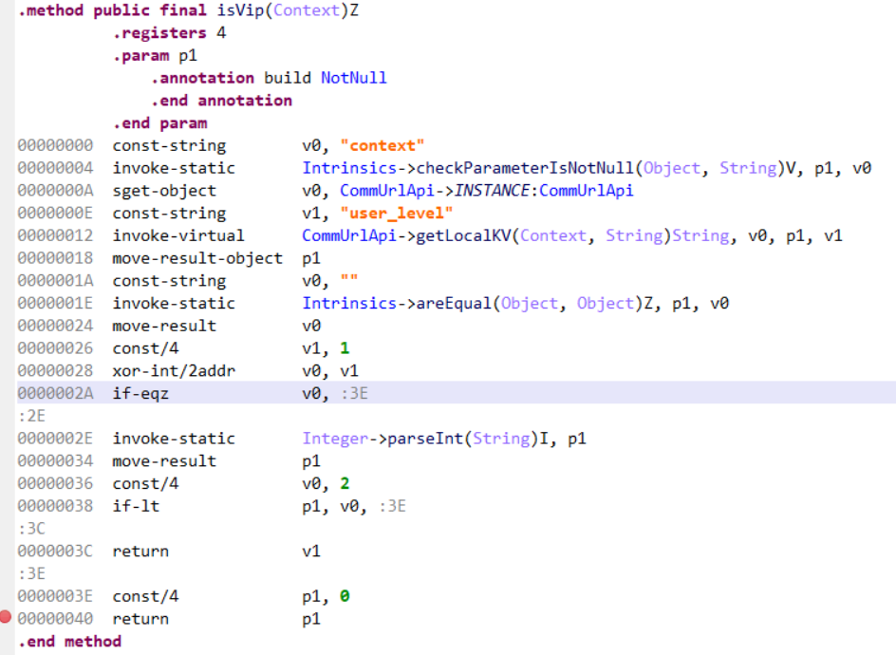
Task: Open the checkParameterIsNotNull method reference
Action: coord(525,168)
